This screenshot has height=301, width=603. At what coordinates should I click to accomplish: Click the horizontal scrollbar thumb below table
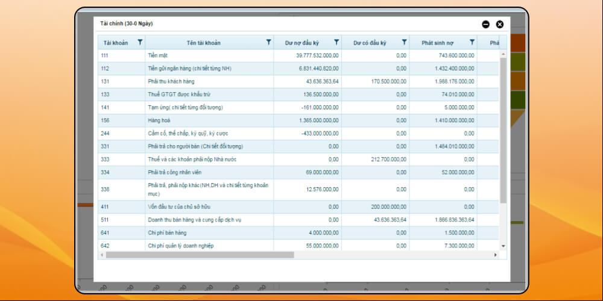tap(199, 255)
